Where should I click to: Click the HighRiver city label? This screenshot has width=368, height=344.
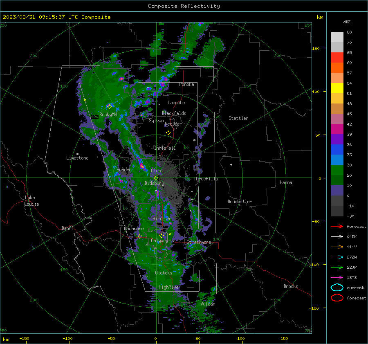(170, 287)
